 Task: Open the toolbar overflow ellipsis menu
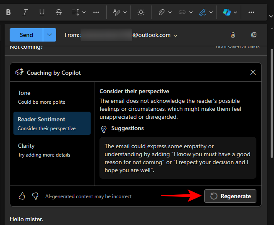click(251, 12)
